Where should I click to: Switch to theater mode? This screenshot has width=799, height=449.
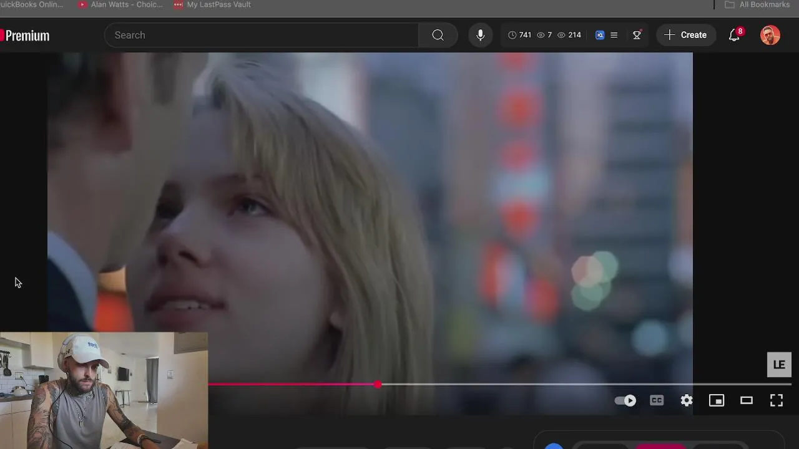[747, 400]
